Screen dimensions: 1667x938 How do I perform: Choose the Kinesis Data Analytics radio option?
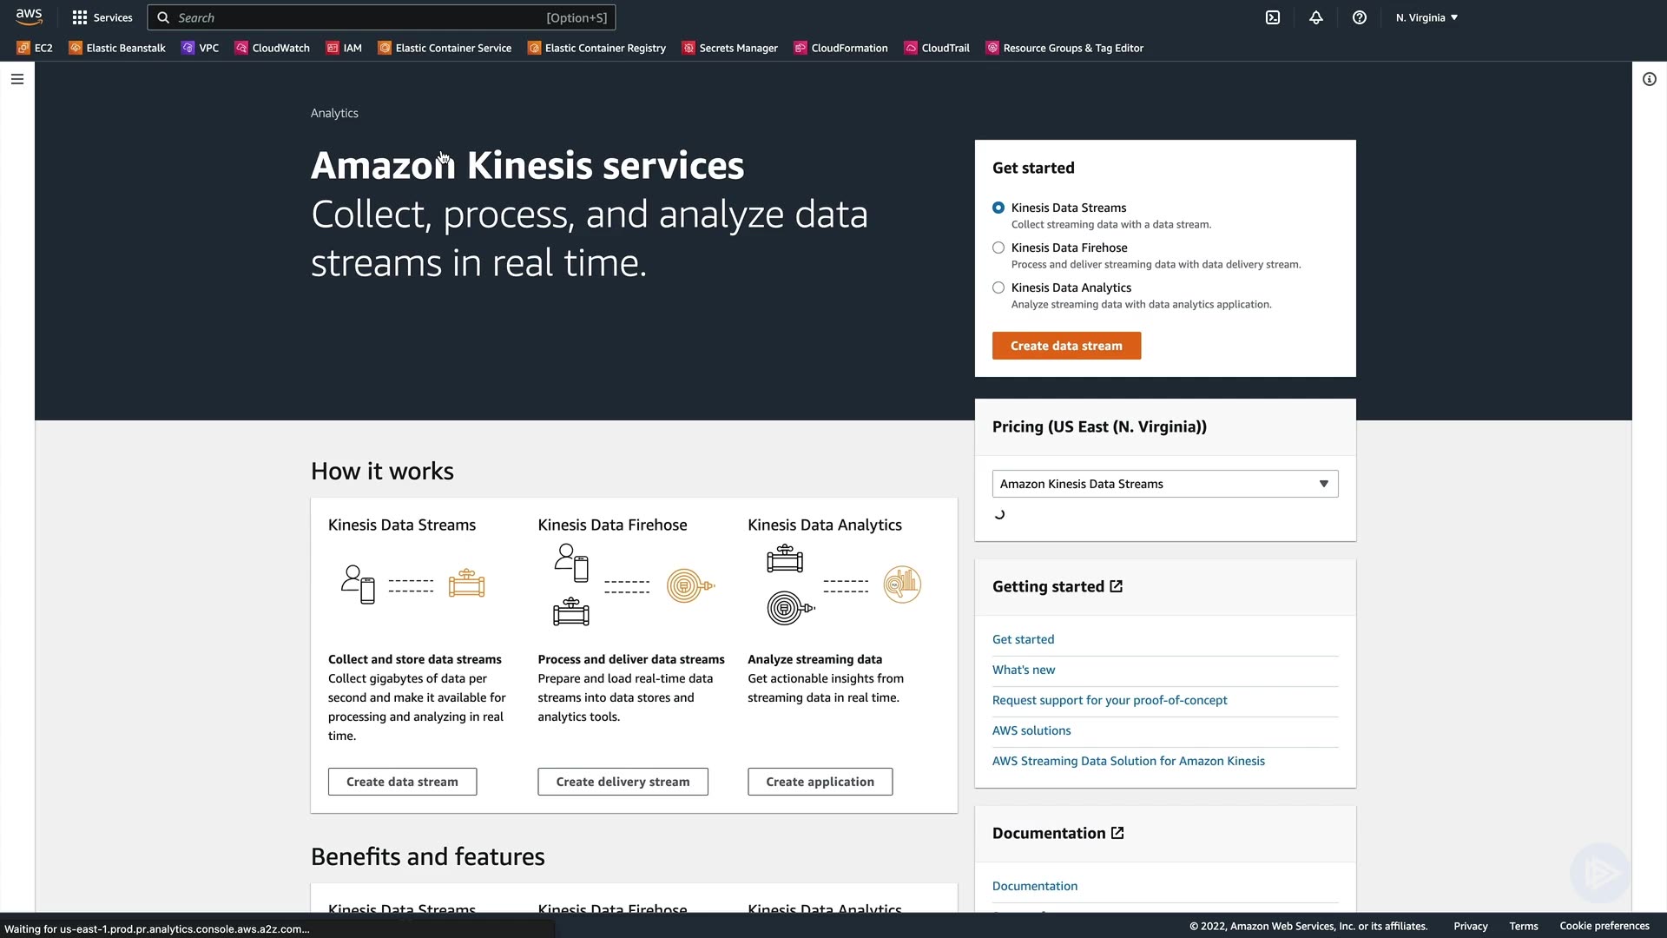[x=998, y=287]
